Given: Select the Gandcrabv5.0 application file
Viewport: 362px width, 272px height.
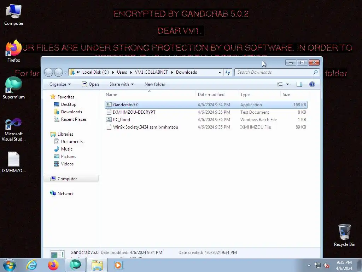Looking at the screenshot, I should (206, 105).
